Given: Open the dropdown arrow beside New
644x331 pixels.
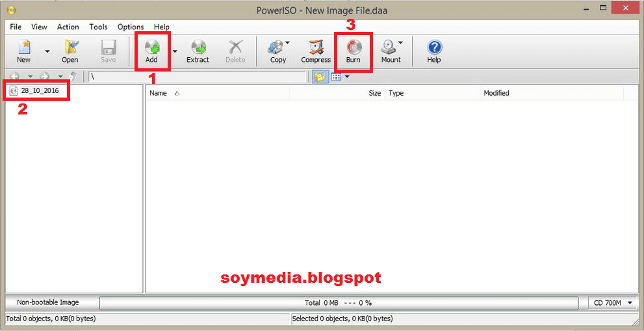Looking at the screenshot, I should [47, 52].
